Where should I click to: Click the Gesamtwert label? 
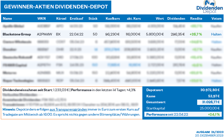(x=156, y=102)
